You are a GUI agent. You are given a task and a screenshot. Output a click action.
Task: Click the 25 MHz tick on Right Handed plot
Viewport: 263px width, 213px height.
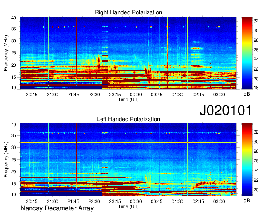(x=14, y=53)
